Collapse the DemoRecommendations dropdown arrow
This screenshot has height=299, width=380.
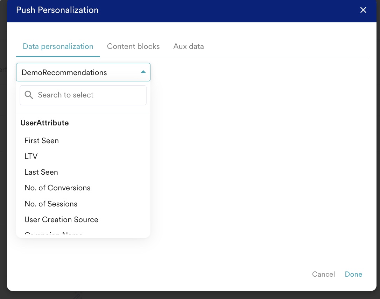coord(143,72)
